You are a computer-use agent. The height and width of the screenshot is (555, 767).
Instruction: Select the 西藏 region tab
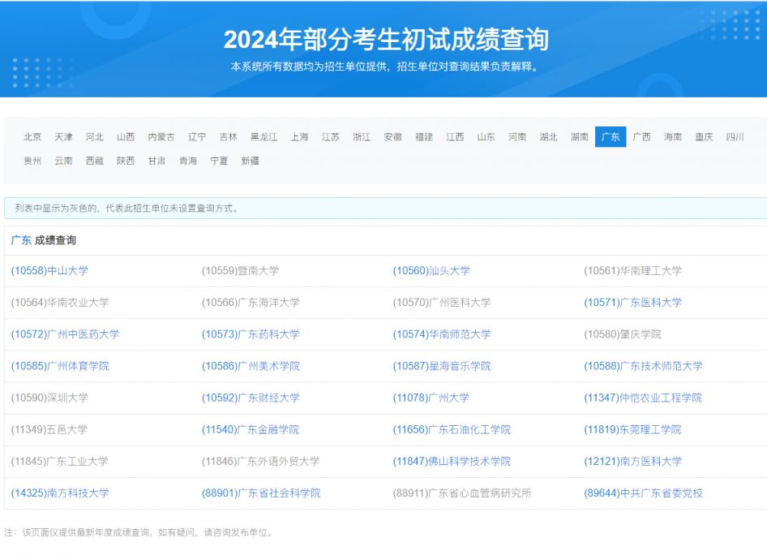(x=94, y=161)
